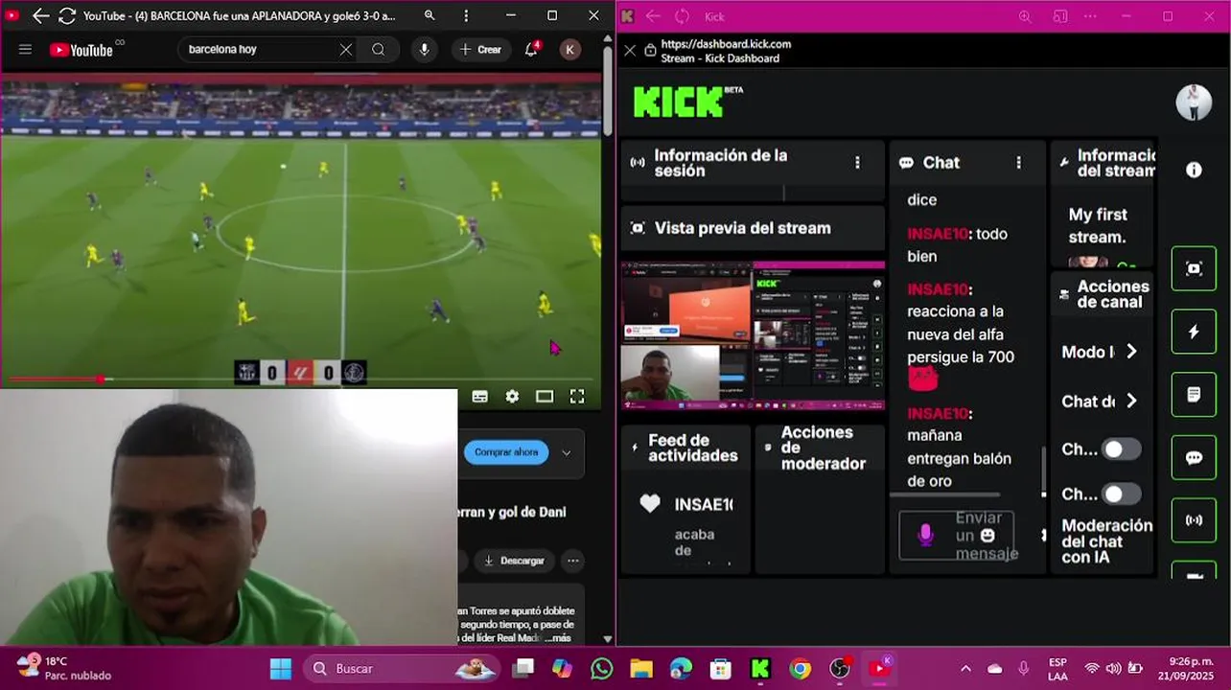Enter fullscreen on the YouTube video
Image resolution: width=1231 pixels, height=690 pixels.
coord(577,396)
